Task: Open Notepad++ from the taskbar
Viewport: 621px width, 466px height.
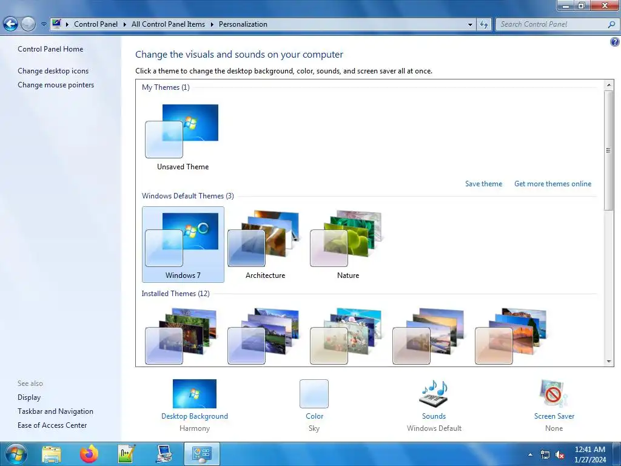Action: pyautogui.click(x=127, y=454)
